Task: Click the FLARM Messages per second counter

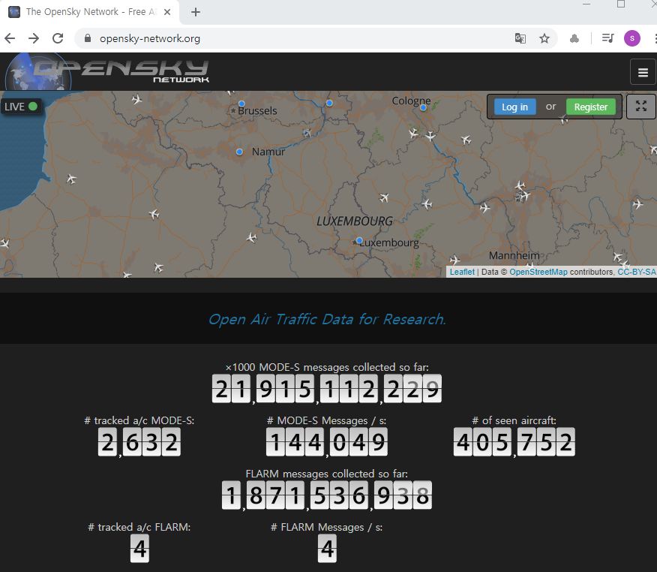Action: tap(327, 549)
